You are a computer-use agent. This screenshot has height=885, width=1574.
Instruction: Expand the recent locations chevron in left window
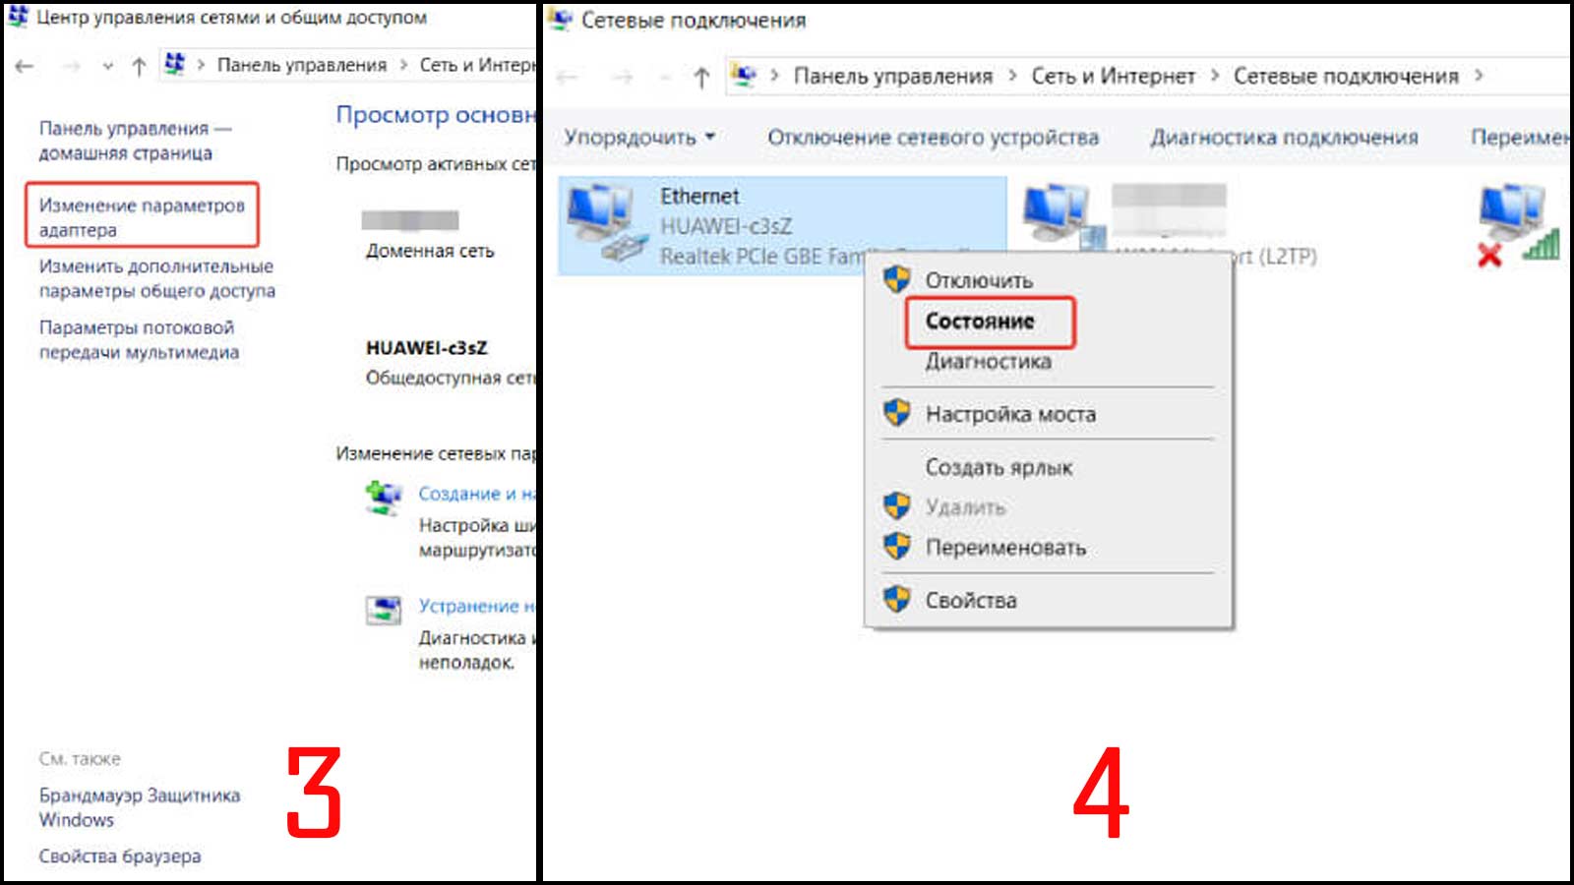coord(108,66)
